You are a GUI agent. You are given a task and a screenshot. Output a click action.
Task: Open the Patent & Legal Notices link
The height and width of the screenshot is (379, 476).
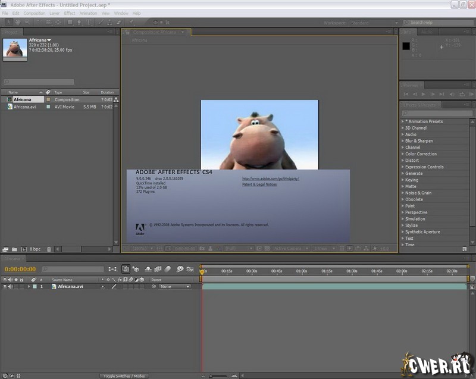pyautogui.click(x=259, y=184)
